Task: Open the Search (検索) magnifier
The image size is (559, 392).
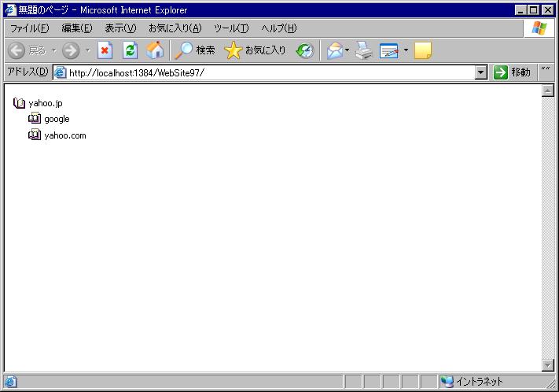Action: point(195,50)
